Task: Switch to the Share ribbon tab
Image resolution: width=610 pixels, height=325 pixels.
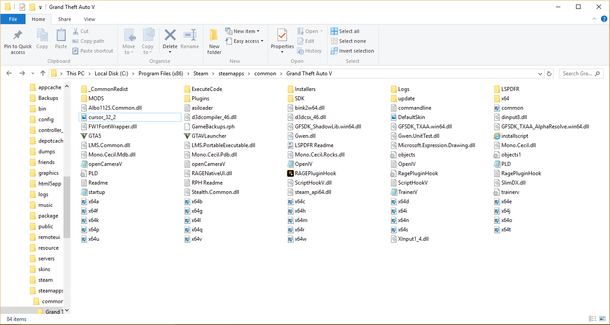Action: click(x=64, y=19)
